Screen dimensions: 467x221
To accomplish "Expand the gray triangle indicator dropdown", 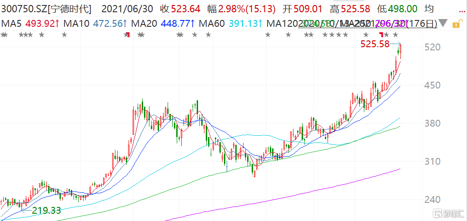I will point(443,23).
